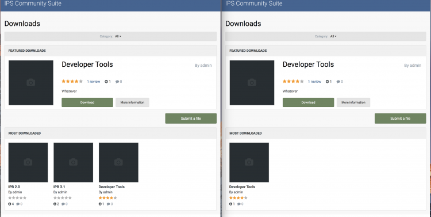Viewport: 431px width, 217px height.
Task: Click 'Whatever' description in left window
Action: 70,91
